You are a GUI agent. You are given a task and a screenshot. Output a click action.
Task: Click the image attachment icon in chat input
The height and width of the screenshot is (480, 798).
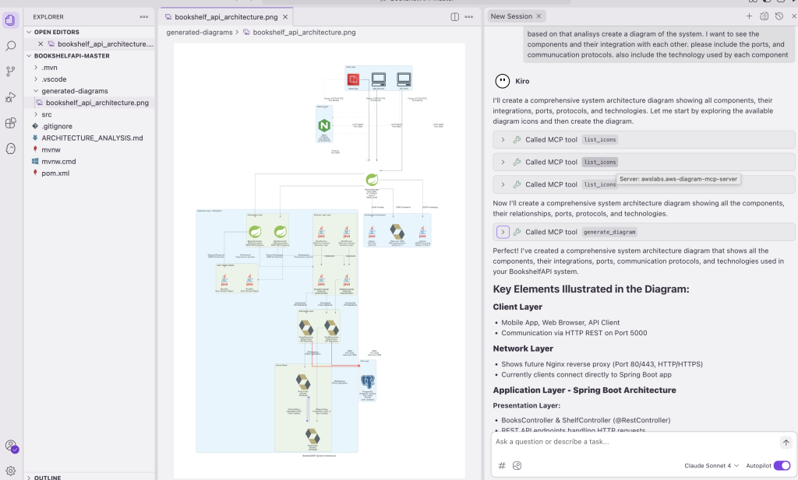point(517,465)
